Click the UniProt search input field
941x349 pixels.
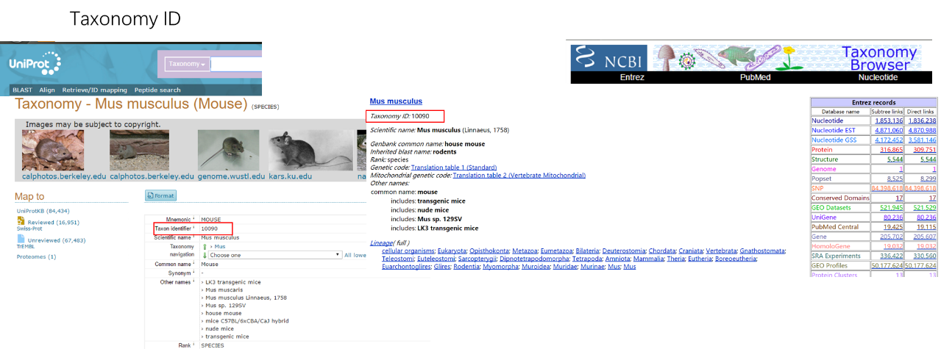click(x=236, y=64)
